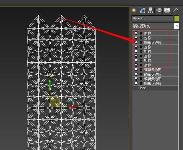Select the 编辑多边形 just below last 对称
The height and width of the screenshot is (150, 183).
point(152,70)
